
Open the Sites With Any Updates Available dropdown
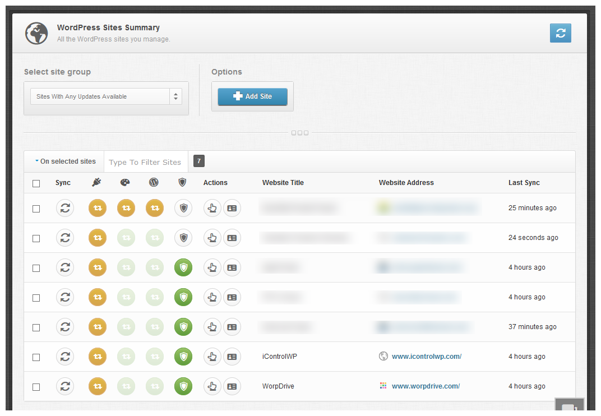106,96
